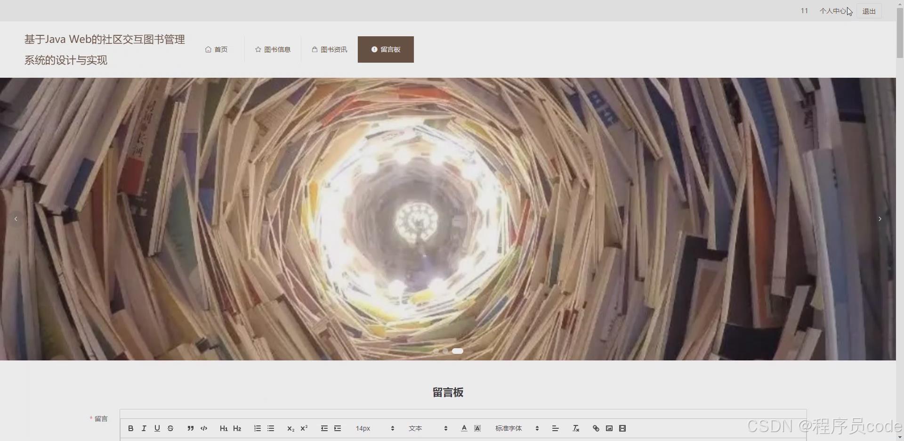Insert a code block
The width and height of the screenshot is (904, 441).
[204, 428]
